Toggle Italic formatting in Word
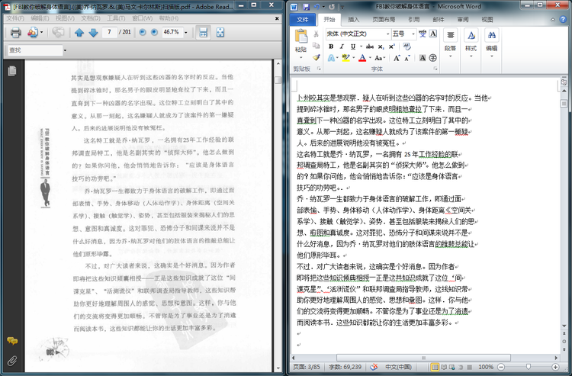This screenshot has height=376, width=572. coord(342,47)
